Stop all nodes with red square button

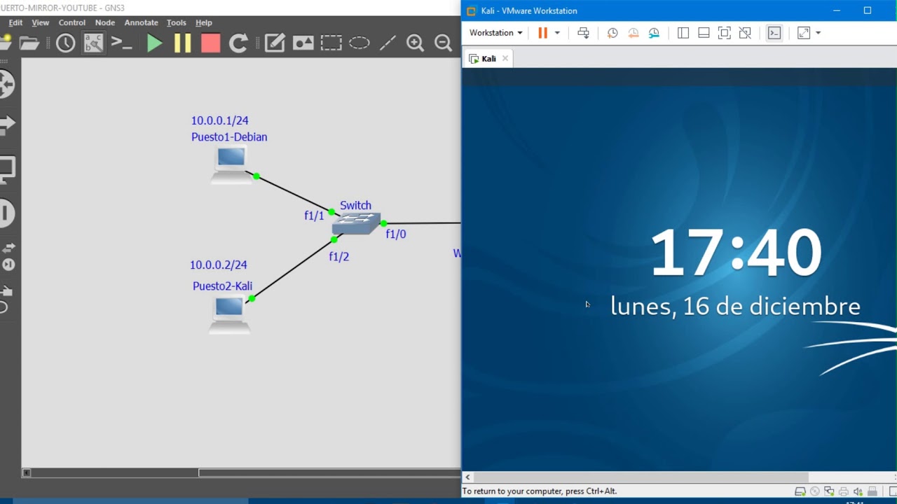210,43
